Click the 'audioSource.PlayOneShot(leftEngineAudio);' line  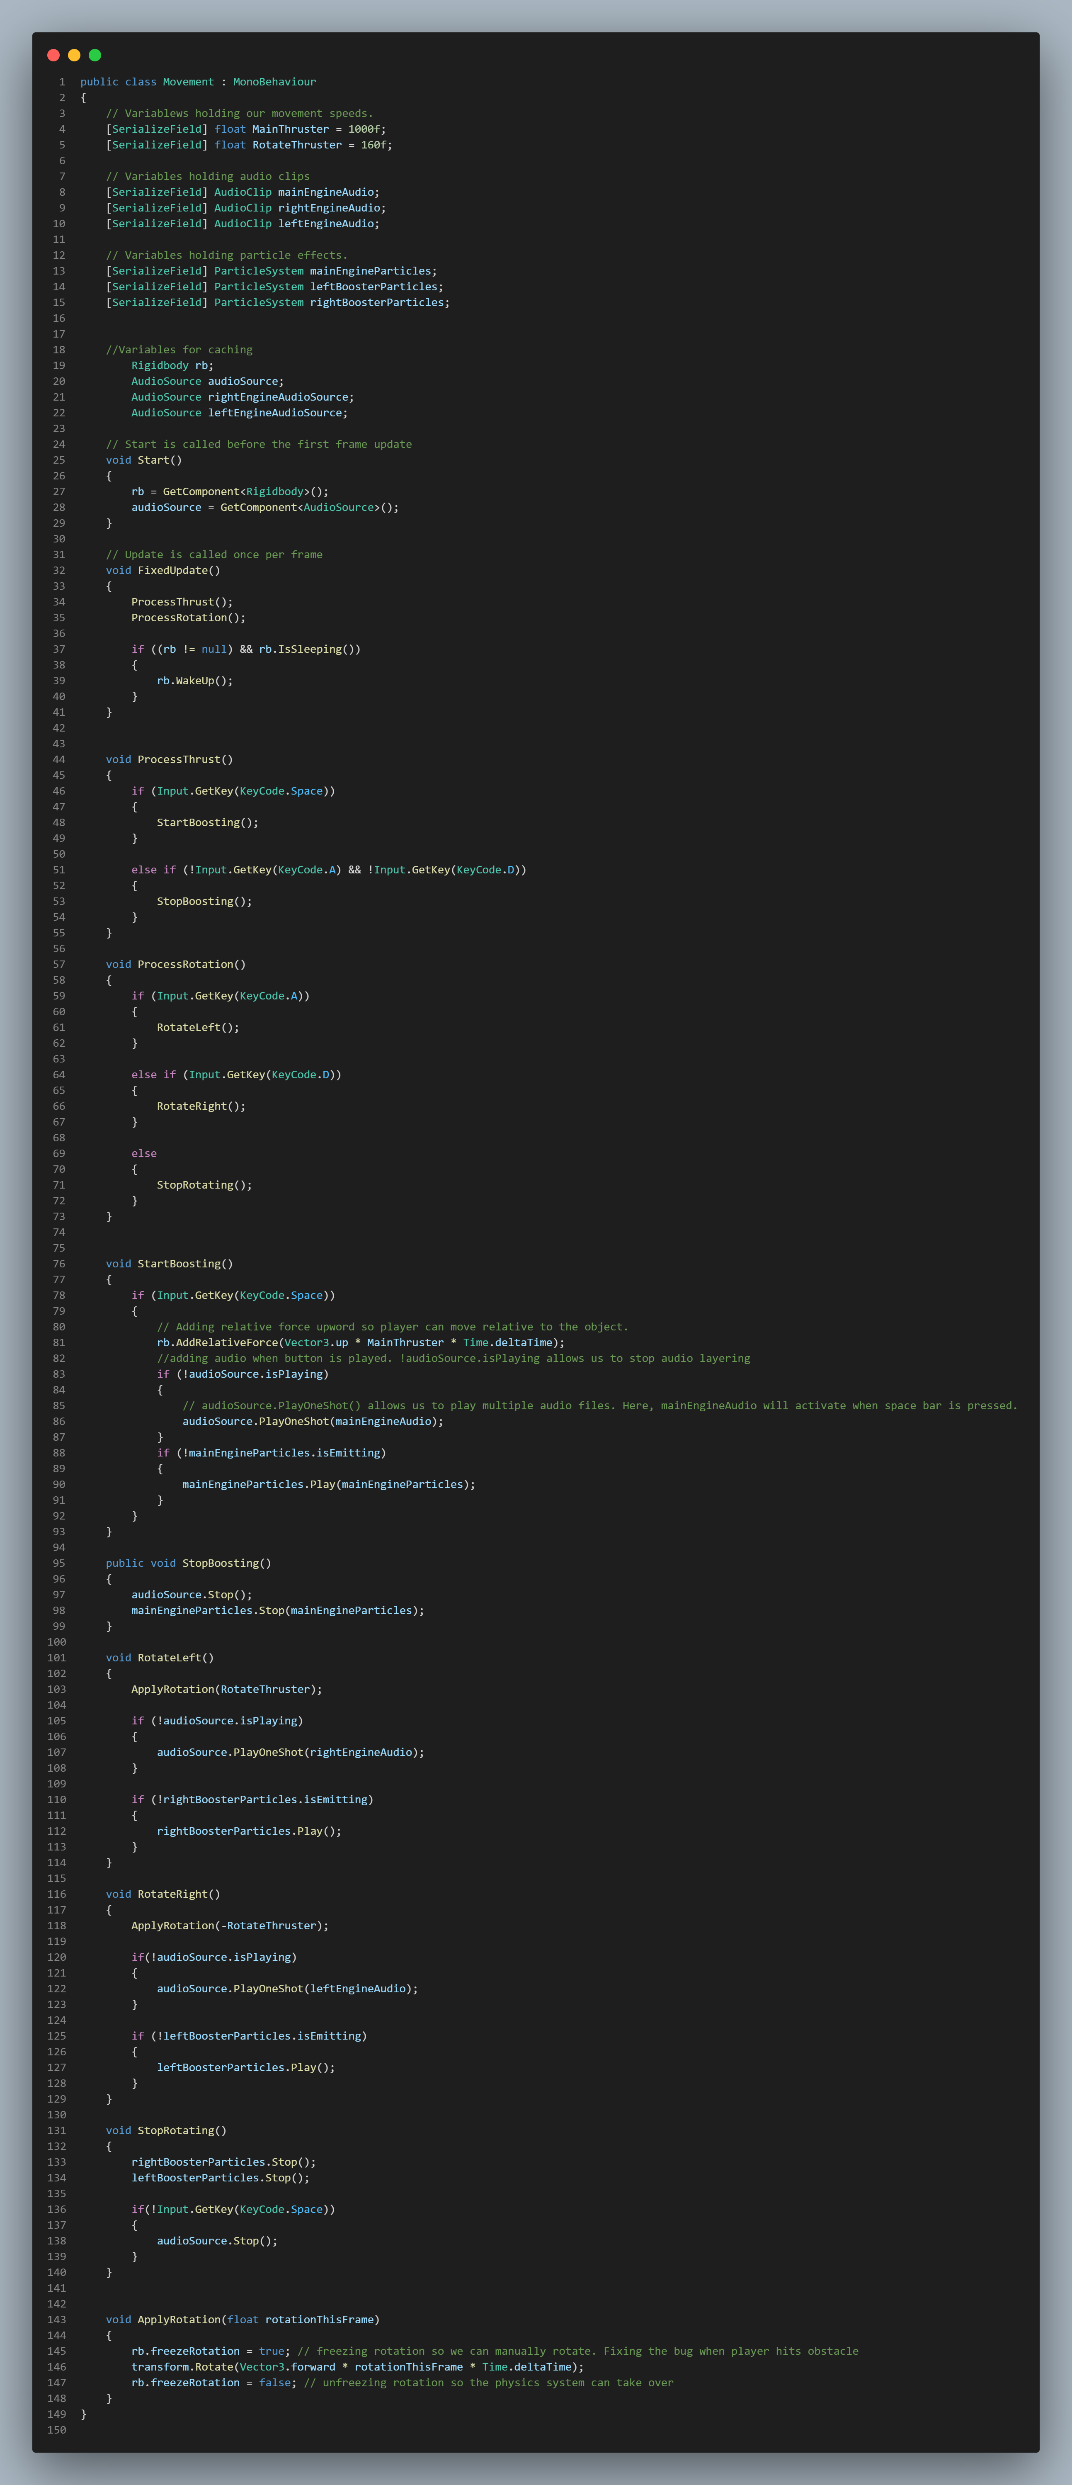[287, 1989]
